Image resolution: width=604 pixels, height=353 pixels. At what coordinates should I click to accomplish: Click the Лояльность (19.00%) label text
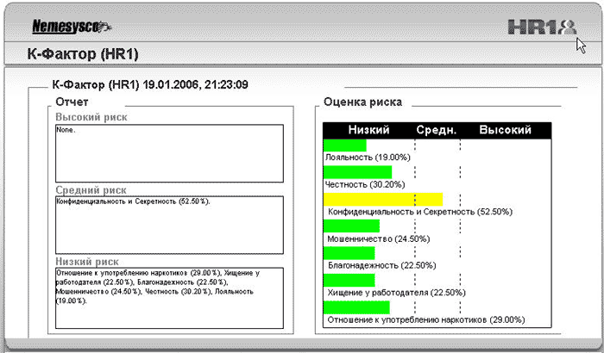[366, 158]
